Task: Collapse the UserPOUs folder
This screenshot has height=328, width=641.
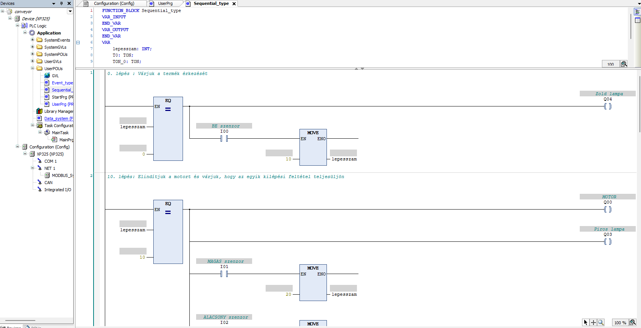Action: [x=32, y=68]
